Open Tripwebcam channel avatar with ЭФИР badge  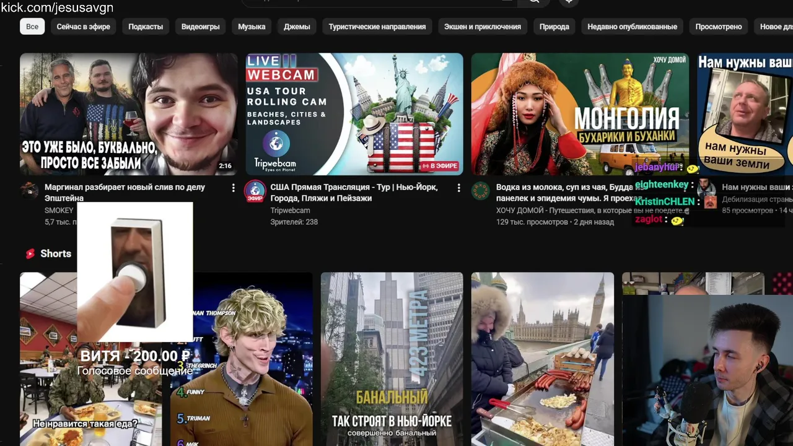click(255, 191)
